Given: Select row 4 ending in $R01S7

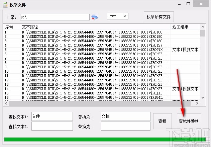Looking at the screenshot, I should coord(102,45).
